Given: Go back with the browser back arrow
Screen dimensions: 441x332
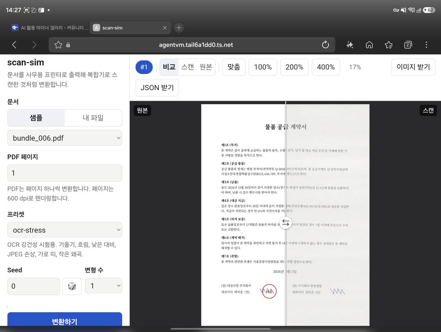Looking at the screenshot, I should click(x=14, y=45).
